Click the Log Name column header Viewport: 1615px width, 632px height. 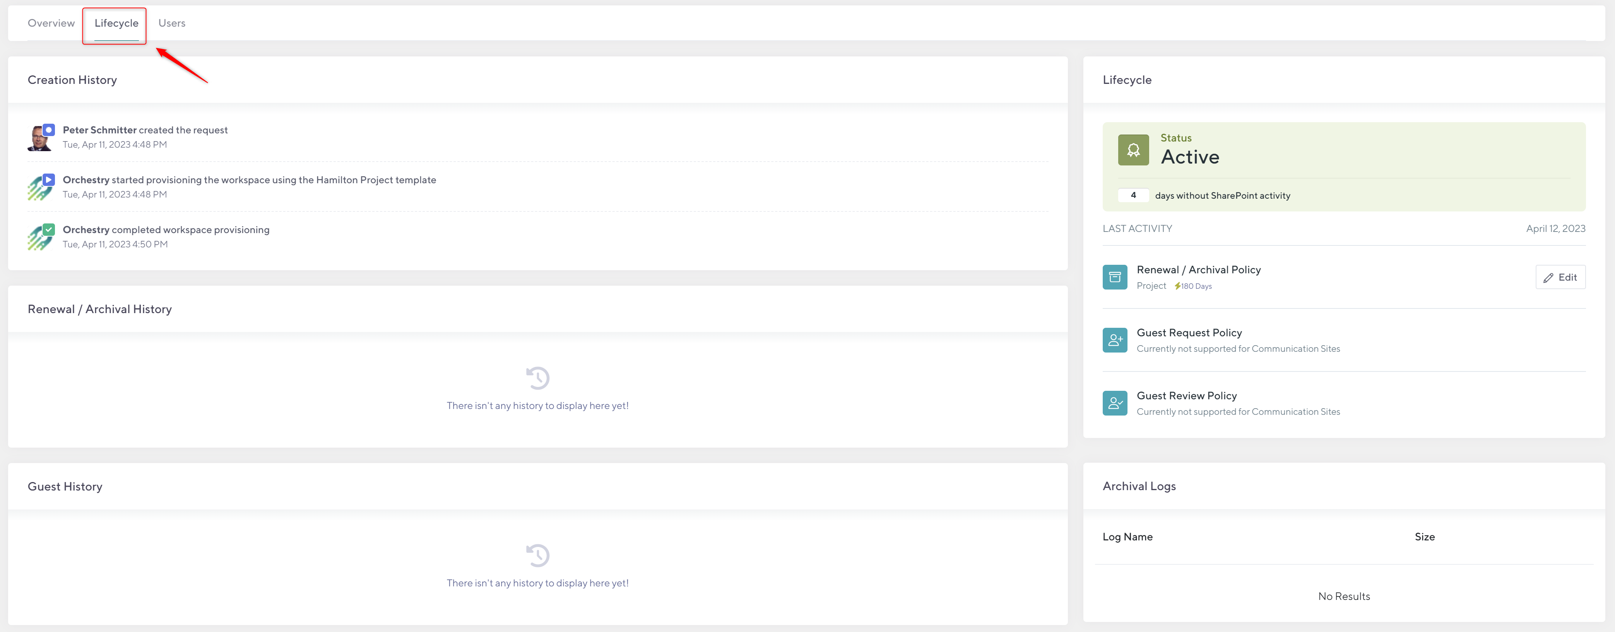(x=1127, y=537)
